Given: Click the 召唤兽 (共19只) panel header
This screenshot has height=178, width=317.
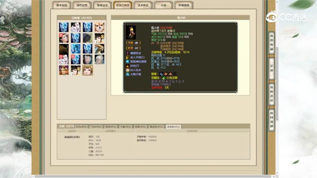Looking at the screenshot, I should (82, 18).
